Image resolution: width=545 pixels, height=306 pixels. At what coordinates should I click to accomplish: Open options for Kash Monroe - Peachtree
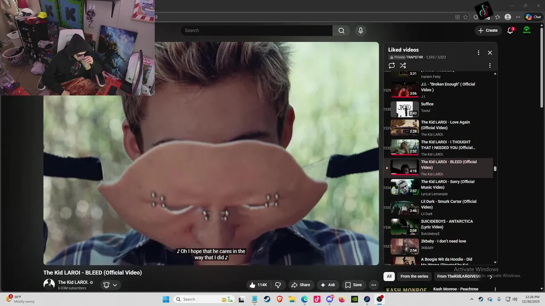(x=495, y=289)
